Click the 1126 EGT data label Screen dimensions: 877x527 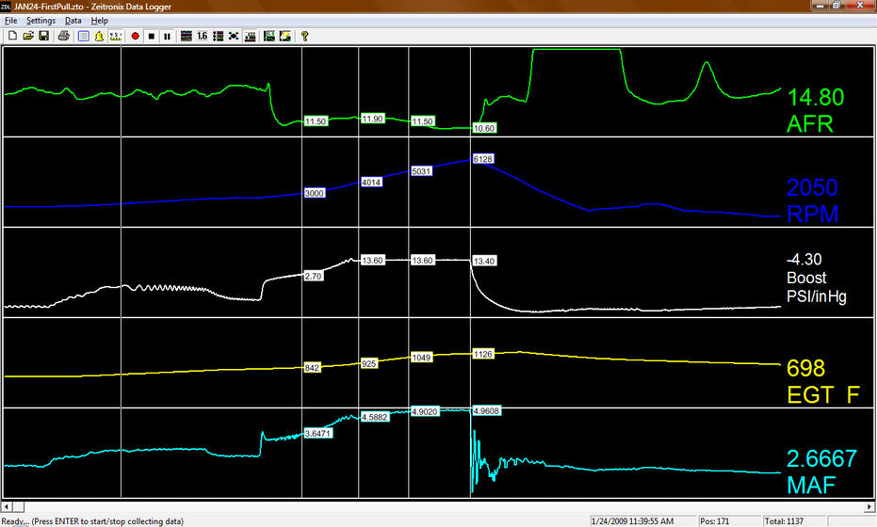pos(483,355)
